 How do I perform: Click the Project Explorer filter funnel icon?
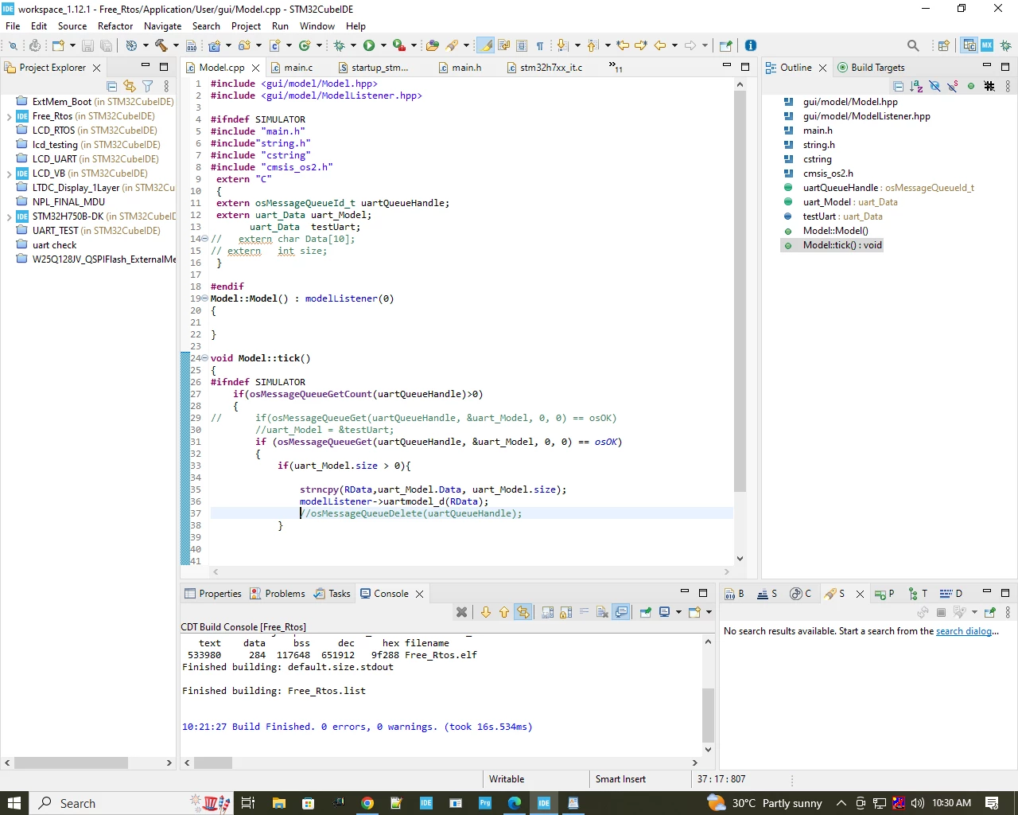click(x=148, y=86)
